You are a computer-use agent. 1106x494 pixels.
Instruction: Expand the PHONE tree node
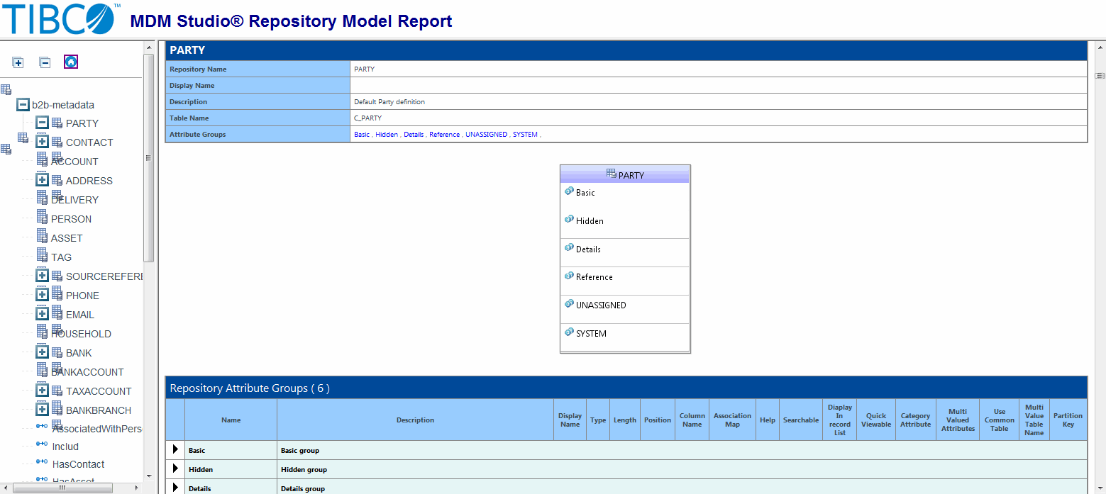[43, 295]
